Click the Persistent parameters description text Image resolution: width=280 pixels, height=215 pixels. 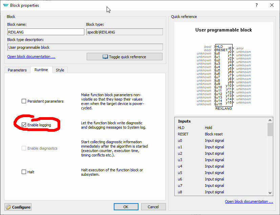[x=112, y=101]
